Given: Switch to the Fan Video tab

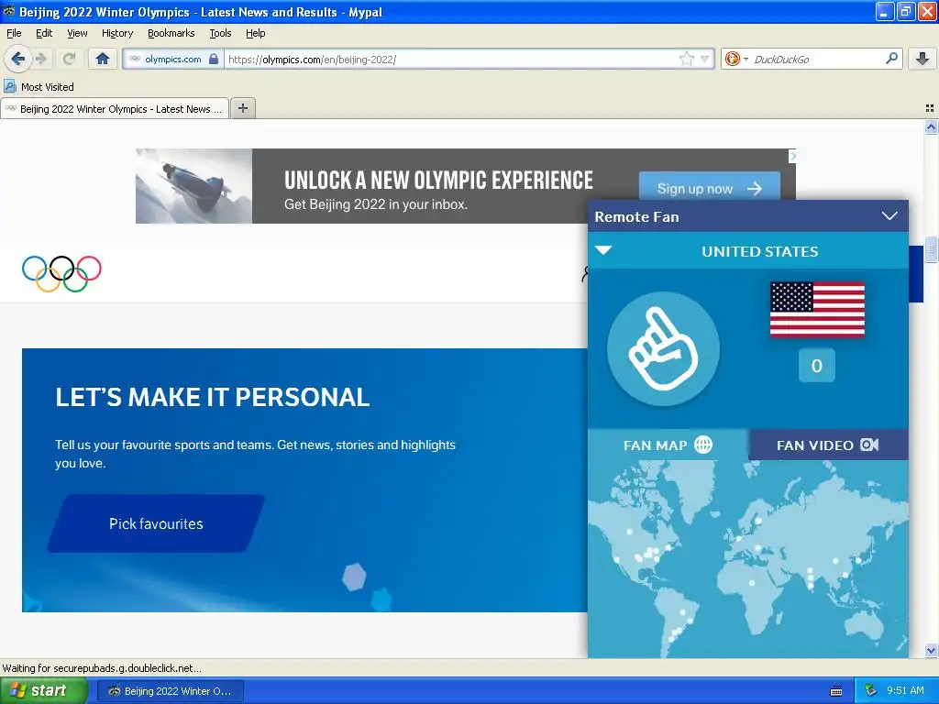Looking at the screenshot, I should (x=828, y=445).
